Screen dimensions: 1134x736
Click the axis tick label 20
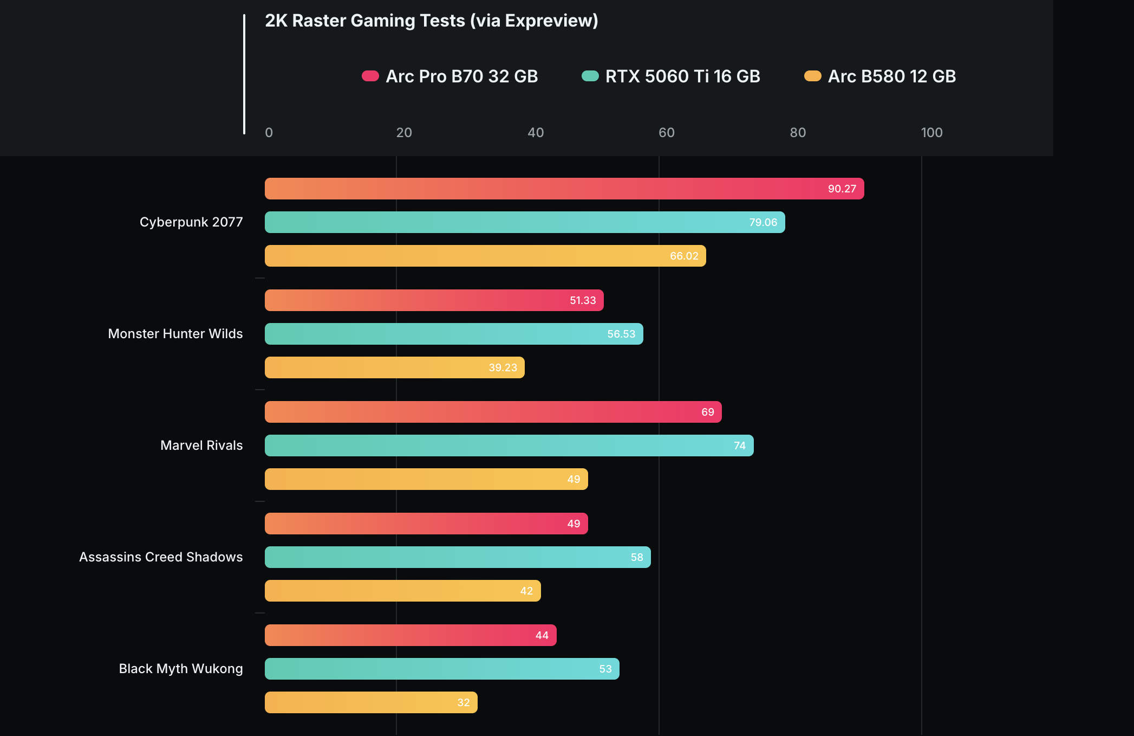click(404, 133)
